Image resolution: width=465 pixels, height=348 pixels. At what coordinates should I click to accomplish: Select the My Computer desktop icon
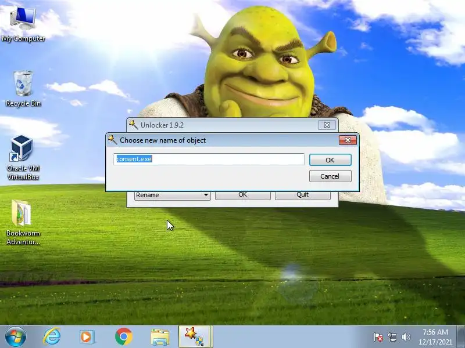click(23, 25)
